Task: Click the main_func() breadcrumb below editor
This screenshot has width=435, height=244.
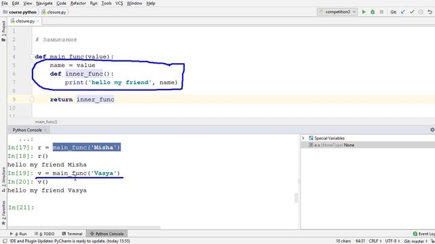Action: [46, 122]
